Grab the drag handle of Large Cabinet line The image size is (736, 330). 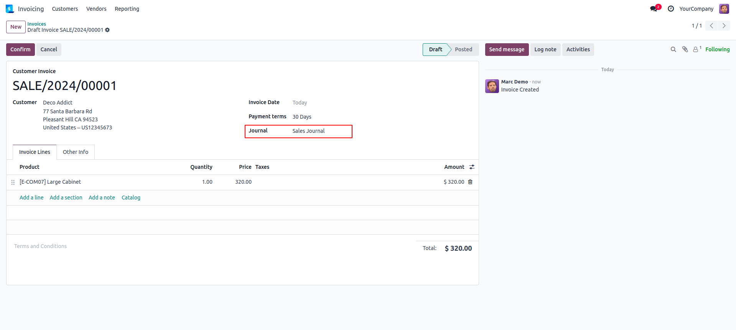pyautogui.click(x=13, y=182)
